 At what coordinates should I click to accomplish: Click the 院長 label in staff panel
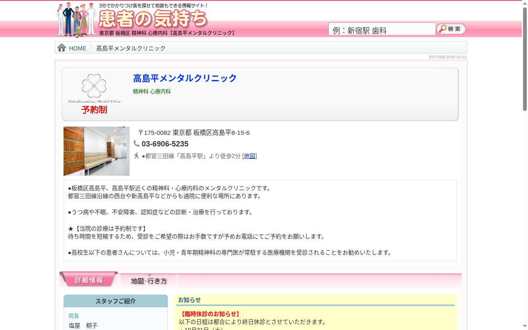74,316
